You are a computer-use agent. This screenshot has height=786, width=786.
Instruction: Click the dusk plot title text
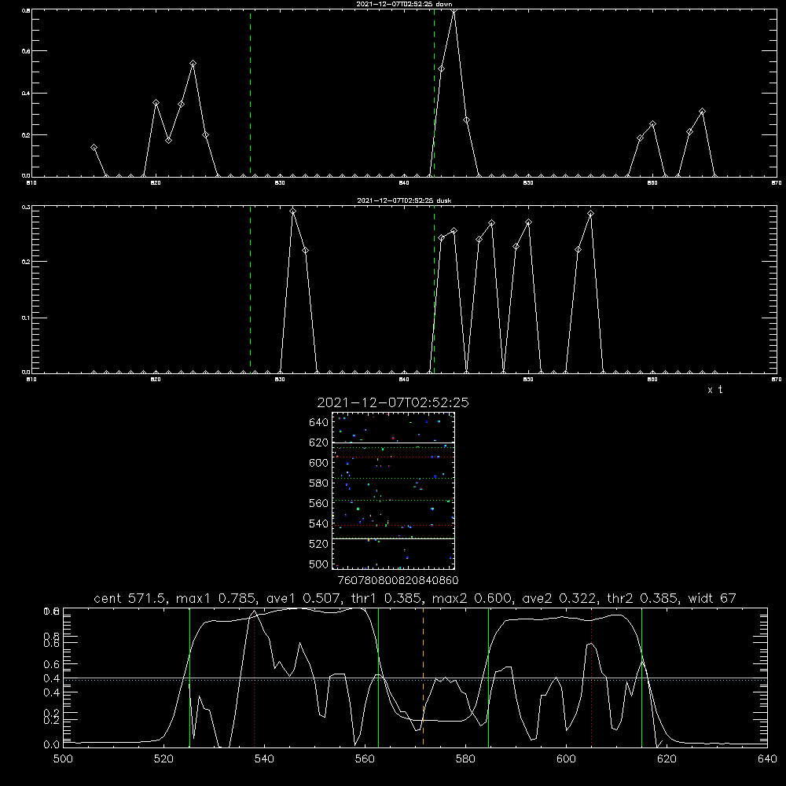[404, 200]
